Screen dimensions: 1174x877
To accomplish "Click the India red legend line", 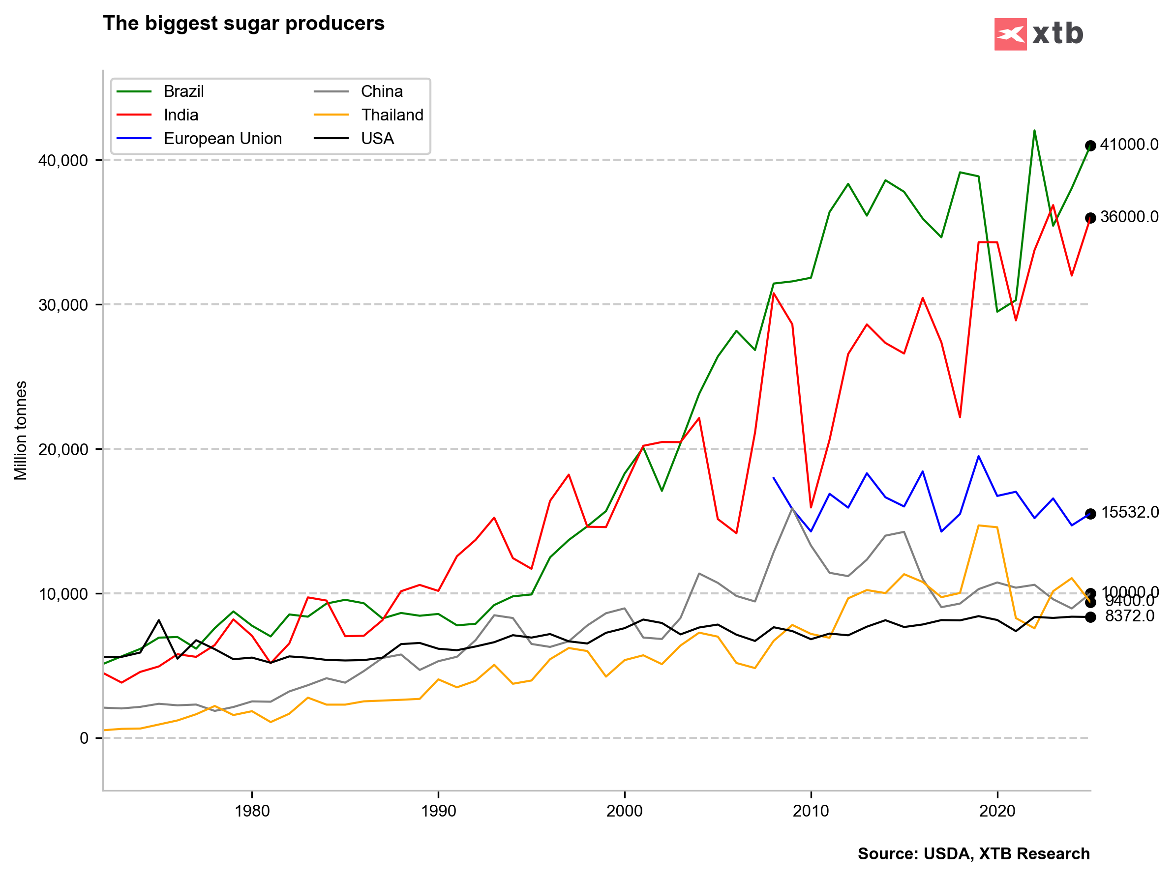I will 134,115.
